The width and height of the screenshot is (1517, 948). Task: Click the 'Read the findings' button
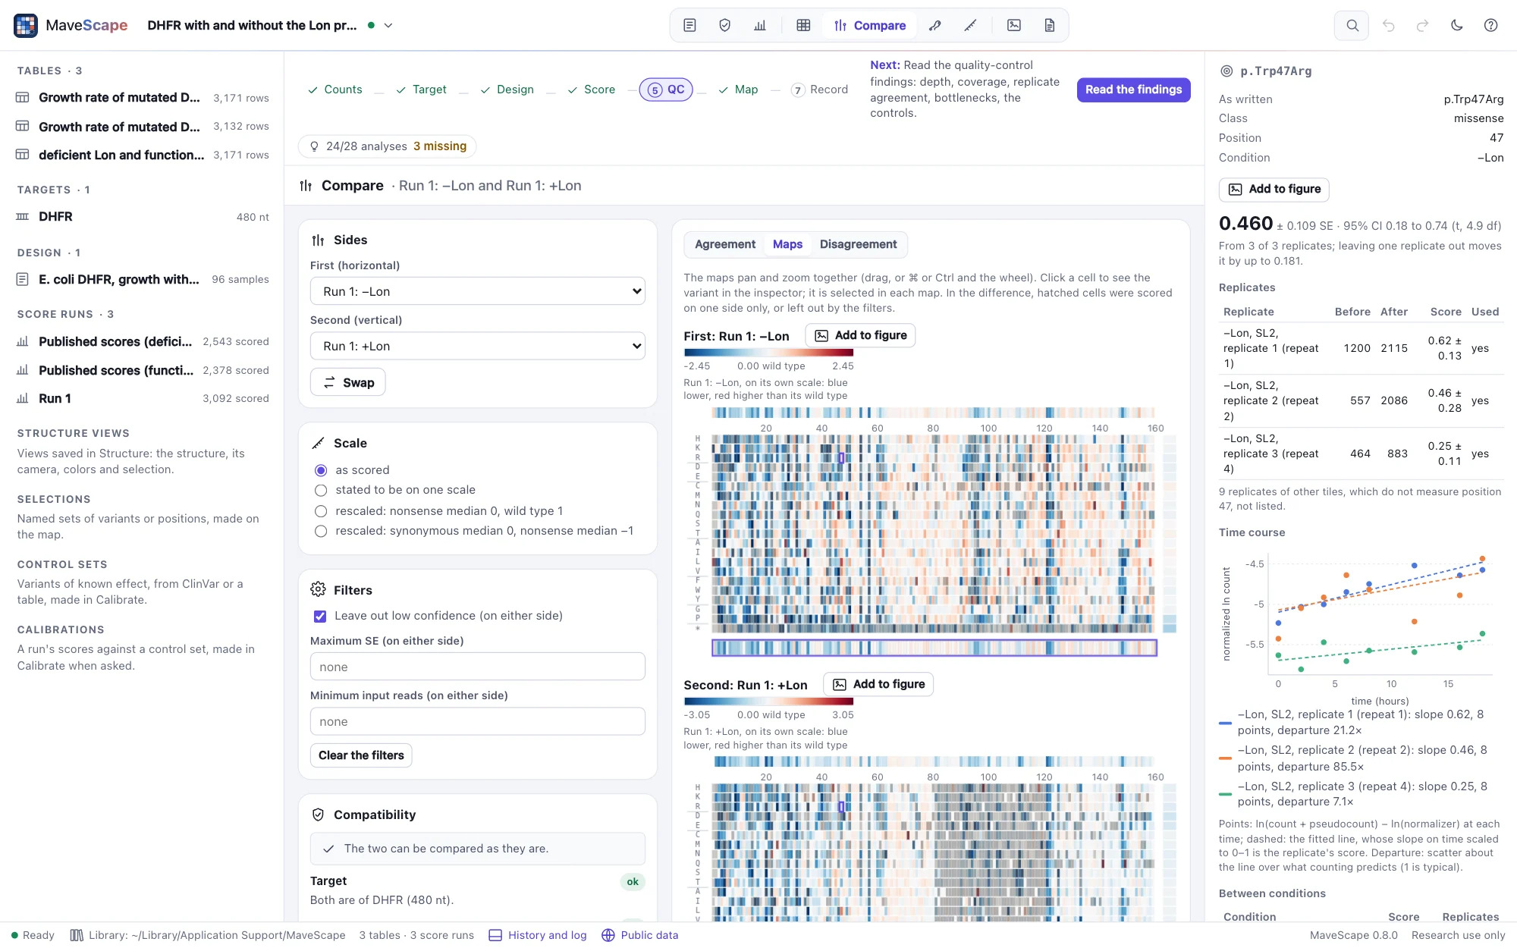(1133, 89)
